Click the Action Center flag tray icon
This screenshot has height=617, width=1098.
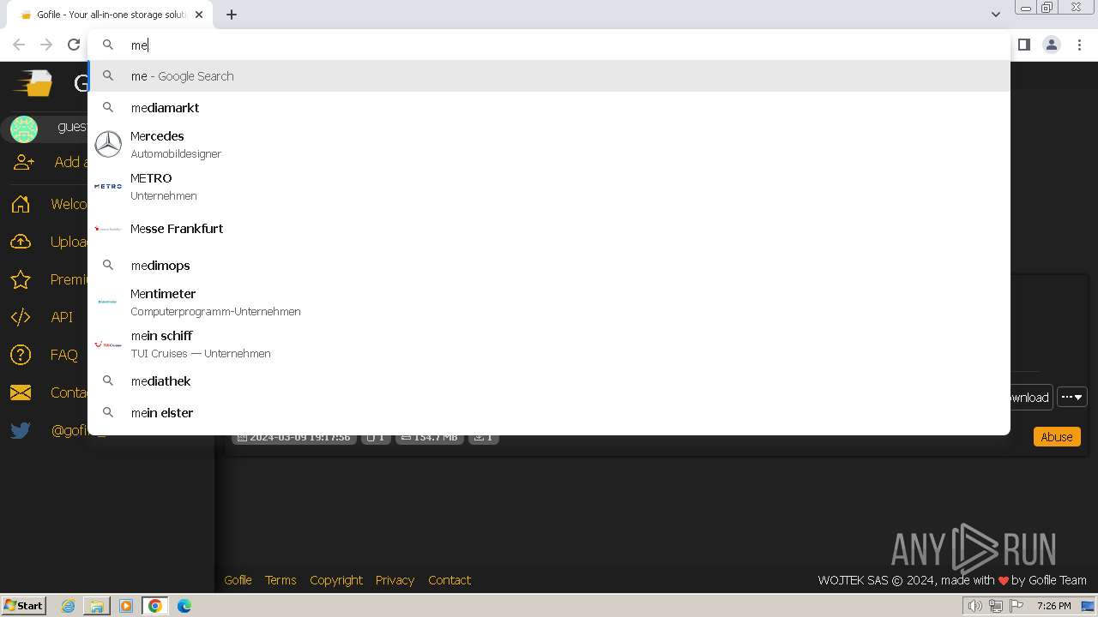(1017, 606)
